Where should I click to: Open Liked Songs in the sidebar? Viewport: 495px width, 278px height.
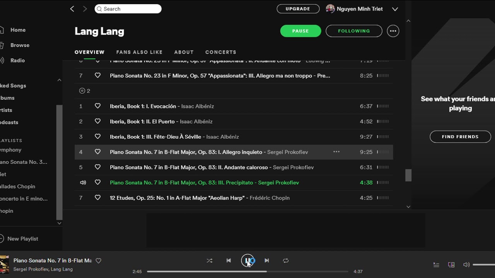(x=13, y=86)
